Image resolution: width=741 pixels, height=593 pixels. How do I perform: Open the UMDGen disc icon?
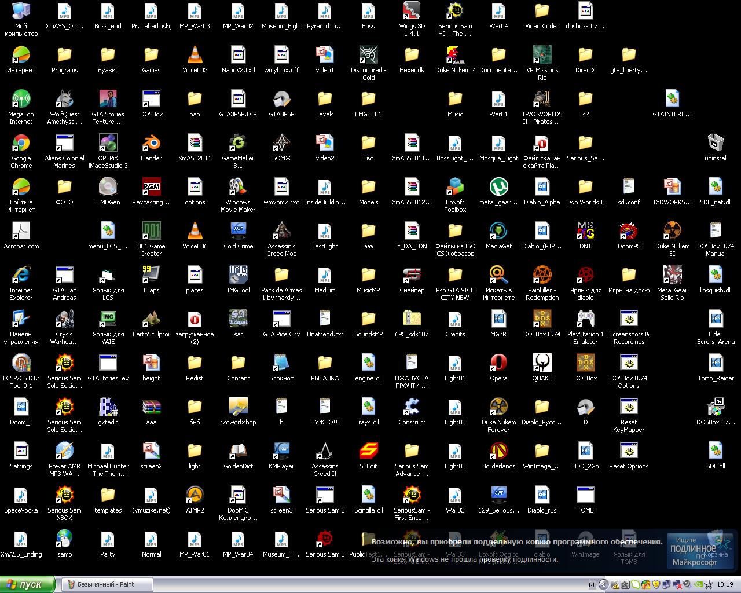tap(108, 186)
